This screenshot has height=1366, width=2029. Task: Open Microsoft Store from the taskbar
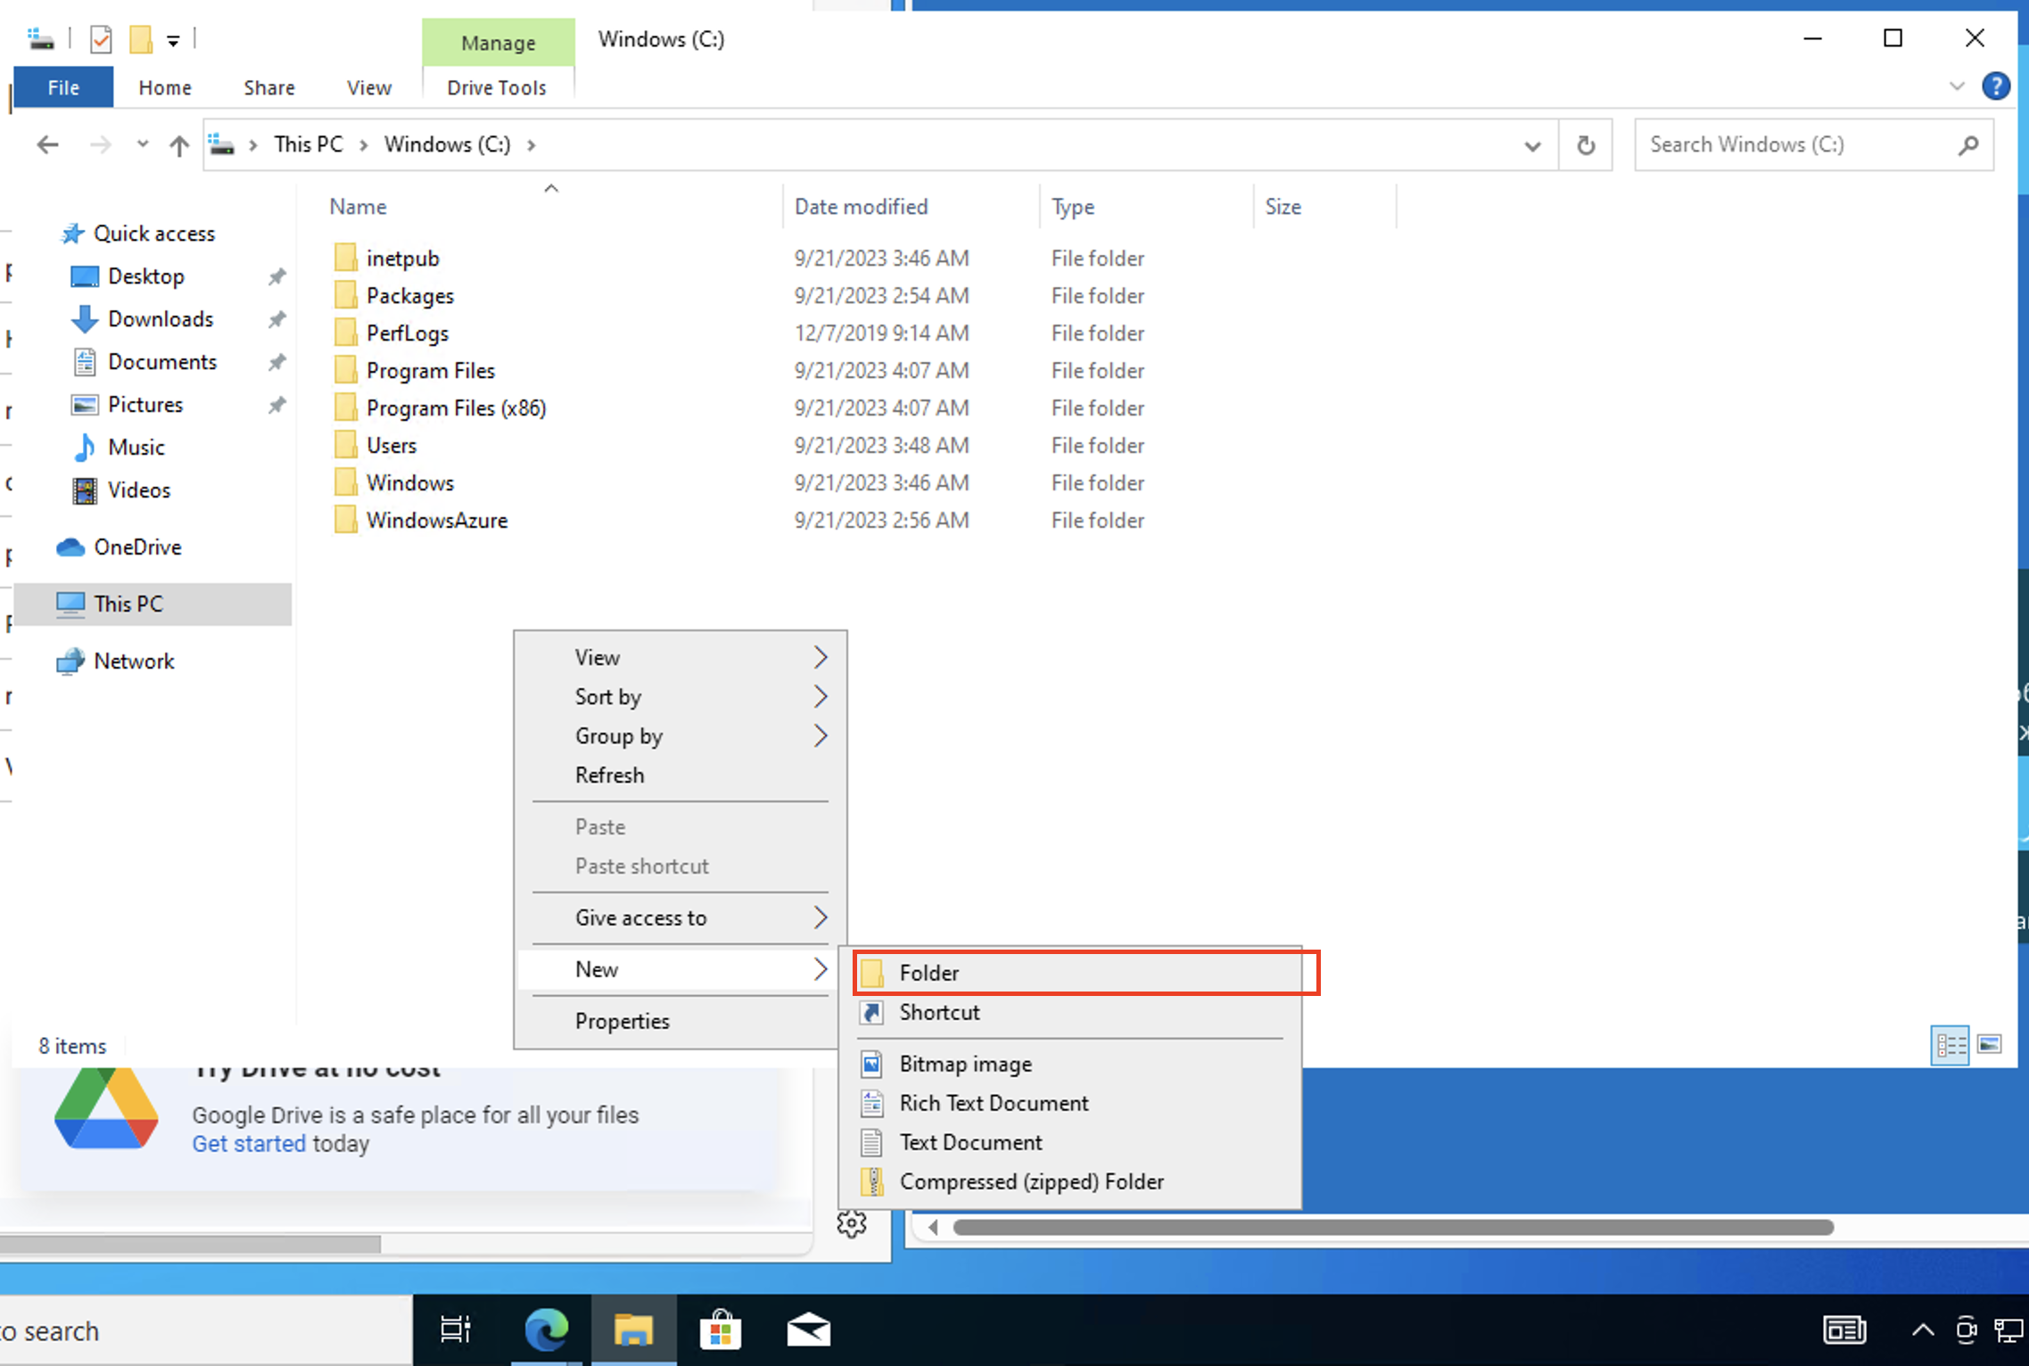tap(721, 1329)
